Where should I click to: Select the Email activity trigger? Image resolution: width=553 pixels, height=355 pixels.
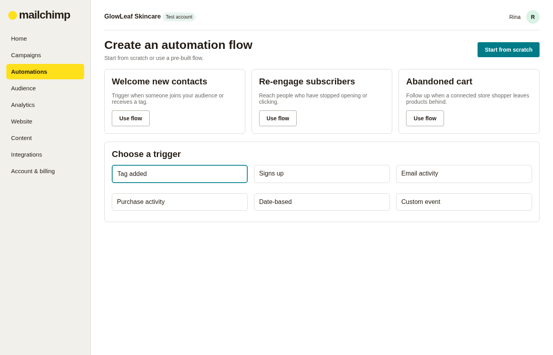click(x=464, y=174)
